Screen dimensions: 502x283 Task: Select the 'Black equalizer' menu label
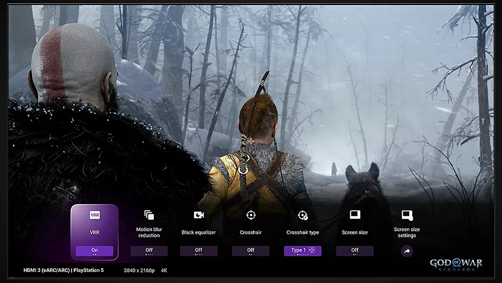(199, 232)
